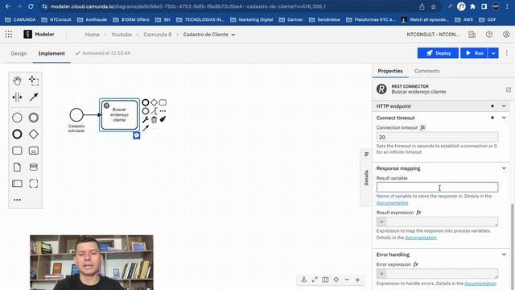Image resolution: width=515 pixels, height=290 pixels.
Task: Click the Run button
Action: (474, 53)
